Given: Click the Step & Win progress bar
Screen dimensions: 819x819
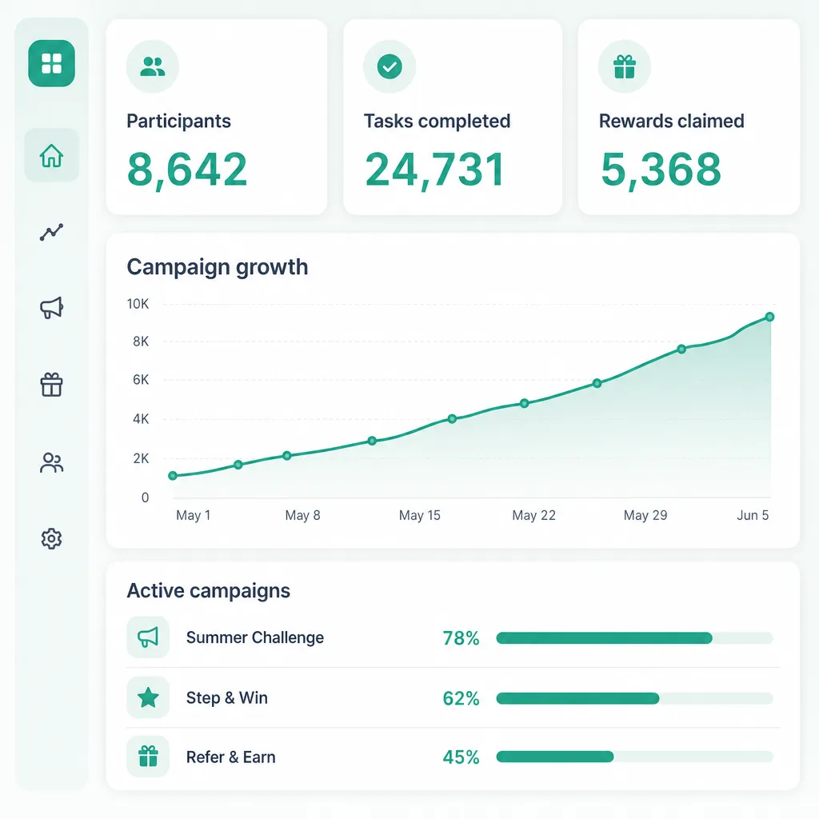Looking at the screenshot, I should click(x=634, y=698).
